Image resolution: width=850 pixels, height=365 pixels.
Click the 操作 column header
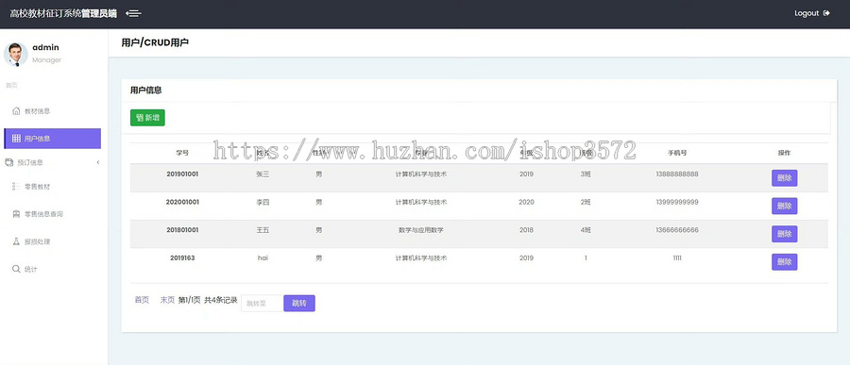point(784,153)
